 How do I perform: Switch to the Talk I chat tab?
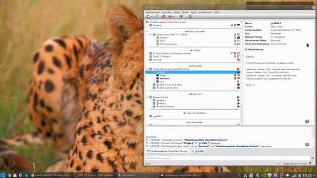coord(198,151)
